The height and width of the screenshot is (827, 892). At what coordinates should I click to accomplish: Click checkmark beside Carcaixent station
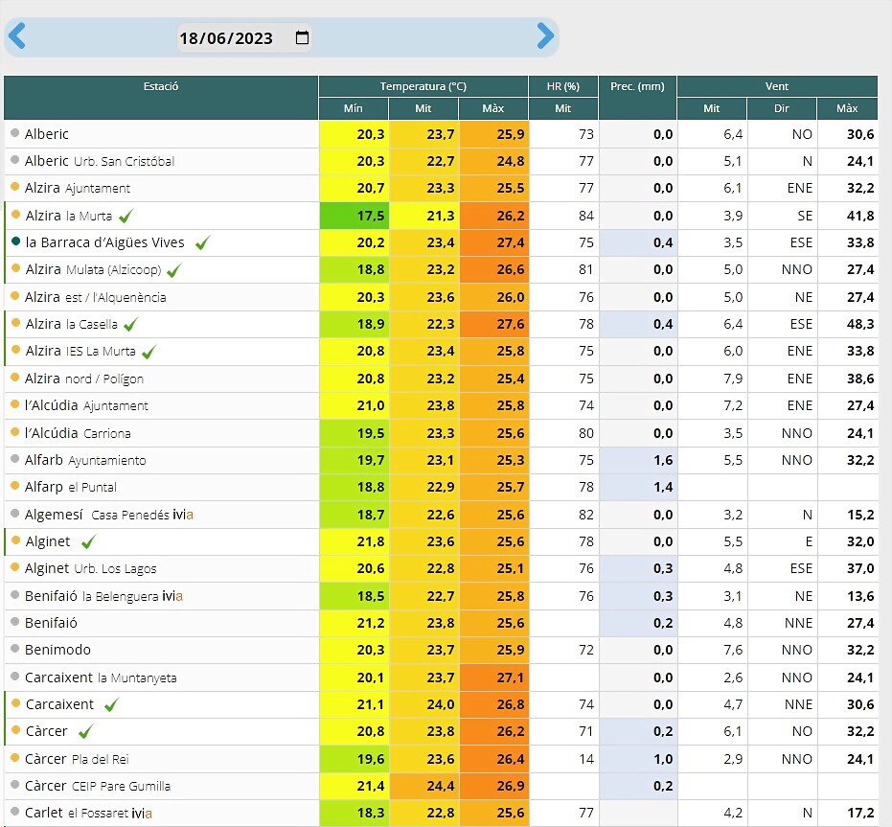coord(111,705)
